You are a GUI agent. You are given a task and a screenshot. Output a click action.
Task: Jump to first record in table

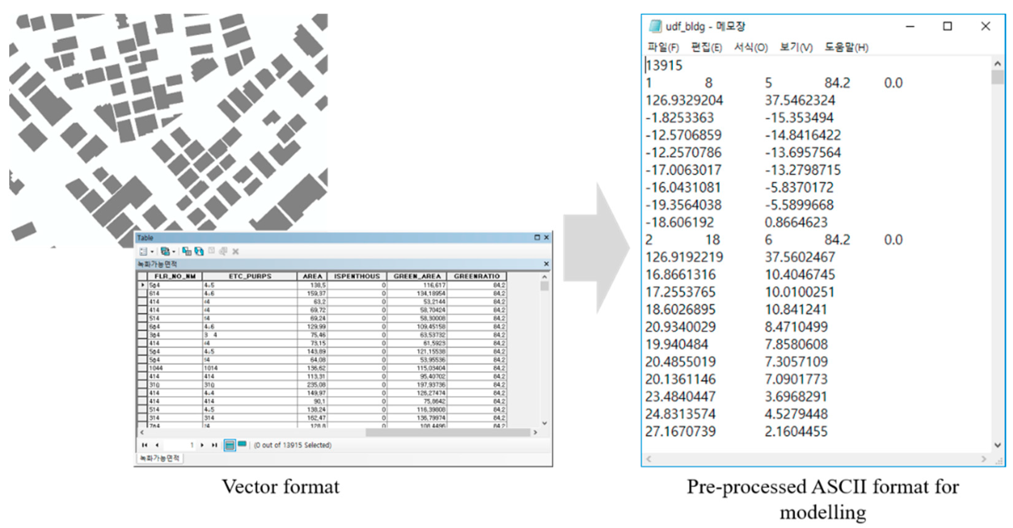(x=144, y=445)
